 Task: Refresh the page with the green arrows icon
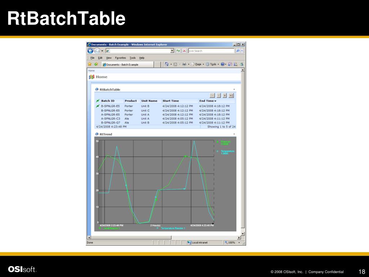(x=178, y=50)
